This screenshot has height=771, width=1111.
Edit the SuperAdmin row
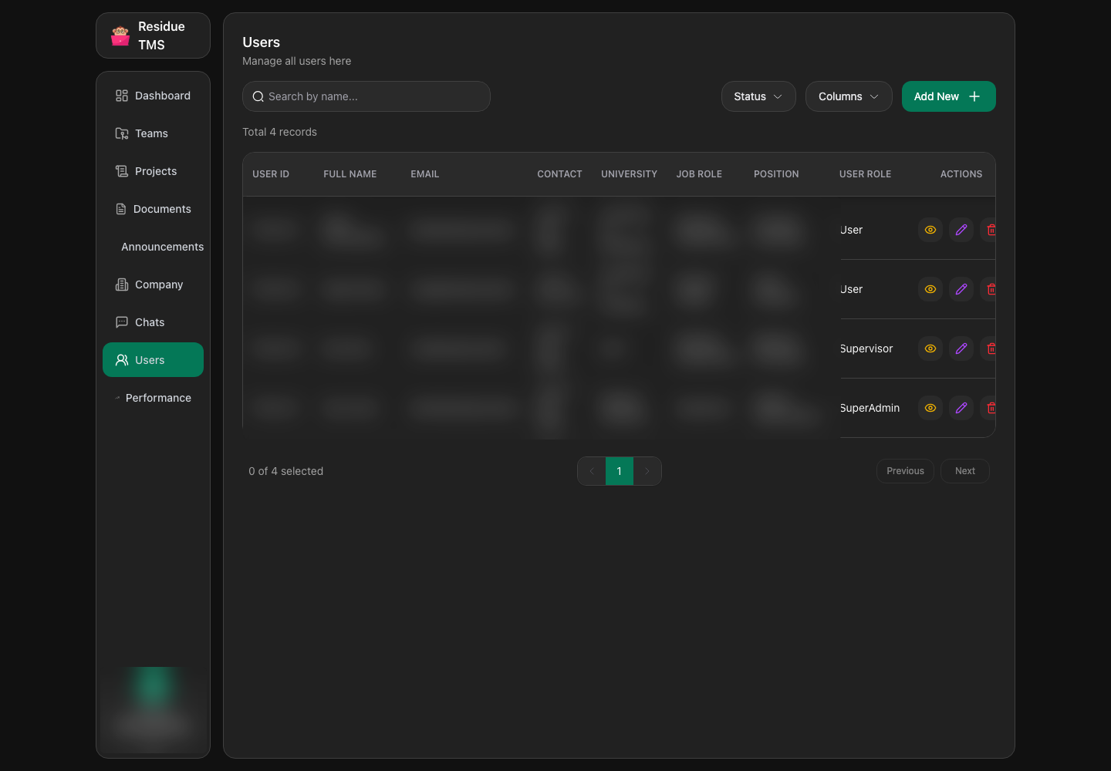(961, 408)
